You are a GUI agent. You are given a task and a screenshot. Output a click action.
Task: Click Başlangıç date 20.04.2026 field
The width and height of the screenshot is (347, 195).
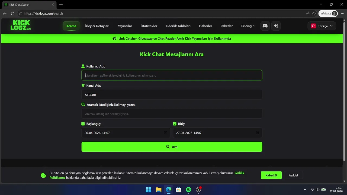[126, 133]
